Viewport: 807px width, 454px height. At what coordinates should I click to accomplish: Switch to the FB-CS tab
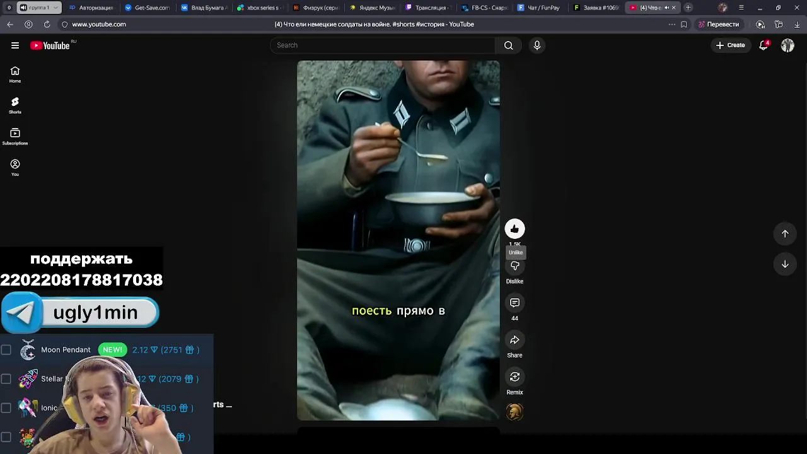(485, 8)
